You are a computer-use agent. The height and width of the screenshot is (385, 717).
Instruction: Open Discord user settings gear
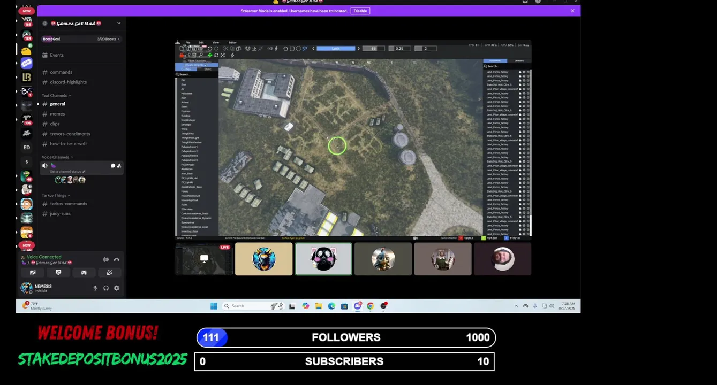point(117,288)
